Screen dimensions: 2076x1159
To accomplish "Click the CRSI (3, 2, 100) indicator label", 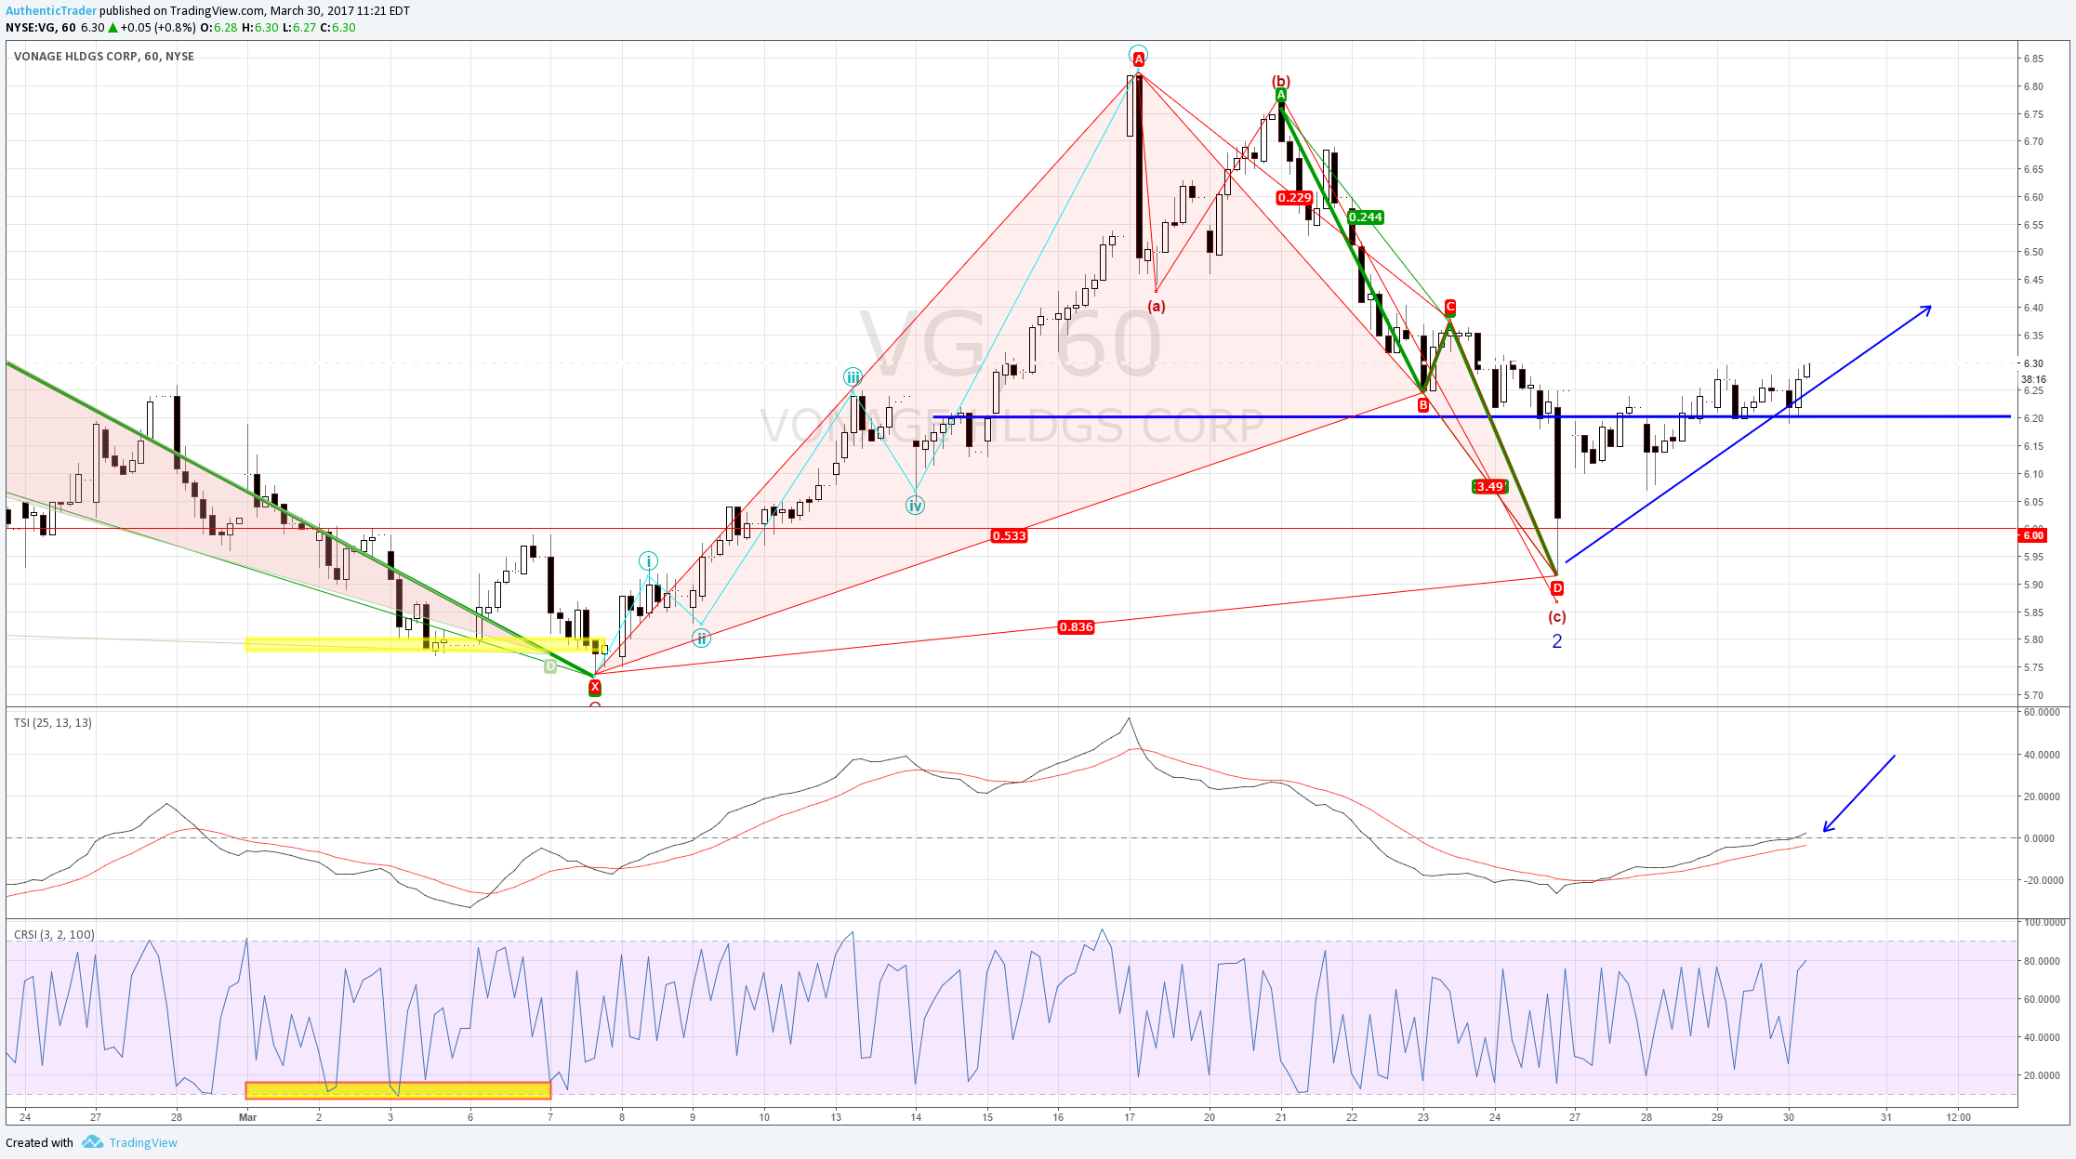I will (54, 934).
